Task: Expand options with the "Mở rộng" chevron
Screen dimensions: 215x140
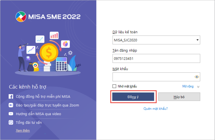Action: pyautogui.click(x=198, y=87)
